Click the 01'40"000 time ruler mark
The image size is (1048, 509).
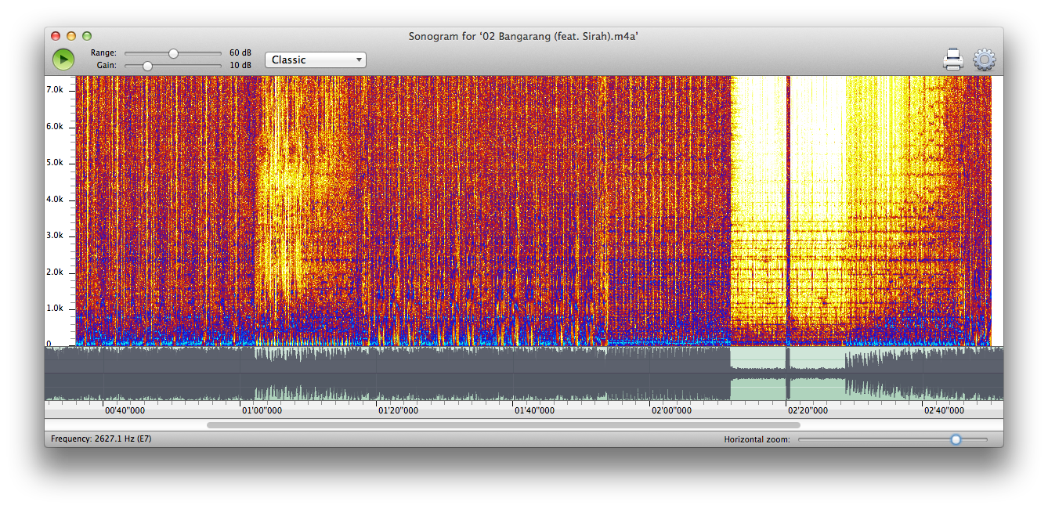point(534,410)
